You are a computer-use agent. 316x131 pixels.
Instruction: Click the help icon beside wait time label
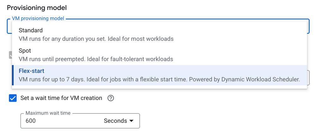click(x=110, y=98)
